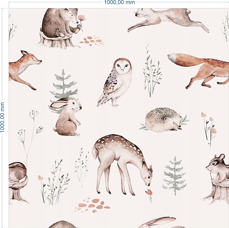Click the green fir tree beside the fawn

(174, 175)
